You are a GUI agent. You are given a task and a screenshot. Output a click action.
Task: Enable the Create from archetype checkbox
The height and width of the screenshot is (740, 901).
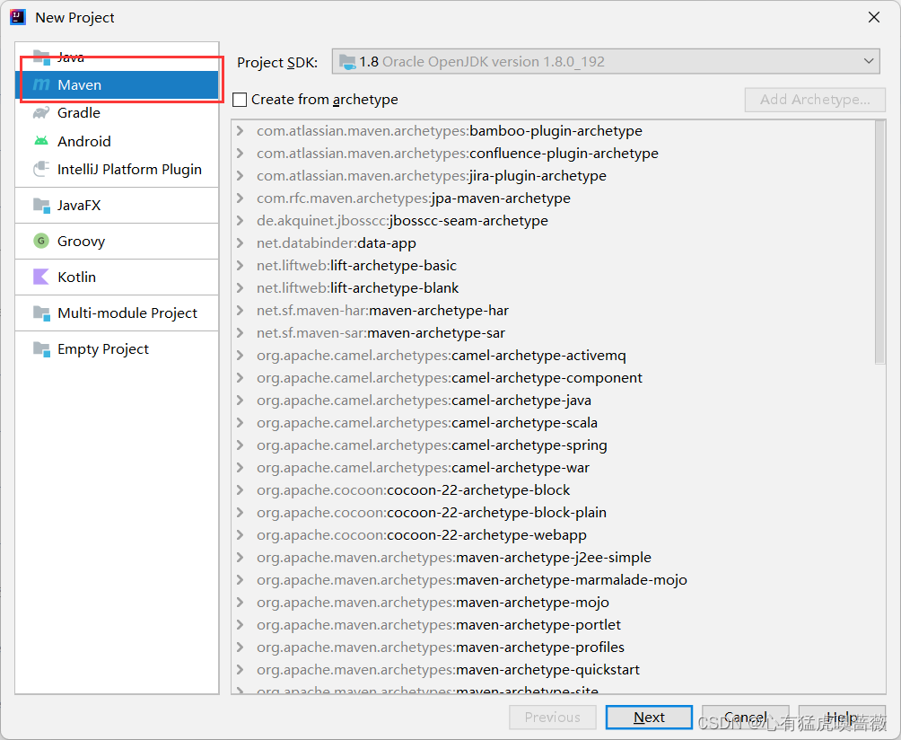click(x=240, y=100)
